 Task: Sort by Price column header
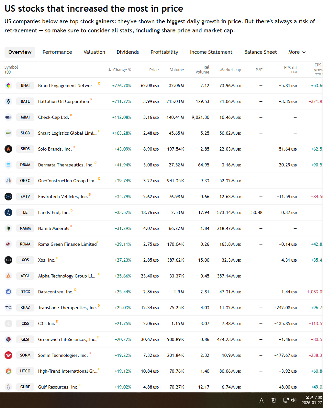(x=154, y=70)
